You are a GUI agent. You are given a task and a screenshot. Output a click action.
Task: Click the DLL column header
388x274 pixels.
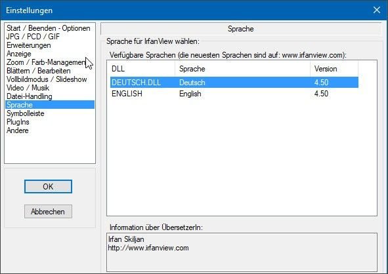(142, 69)
